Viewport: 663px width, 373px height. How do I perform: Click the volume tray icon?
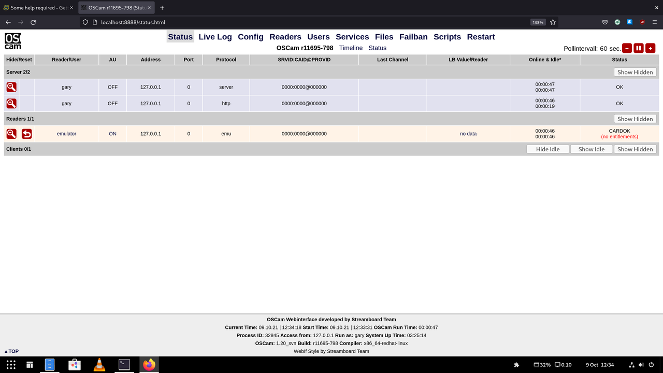coord(641,365)
